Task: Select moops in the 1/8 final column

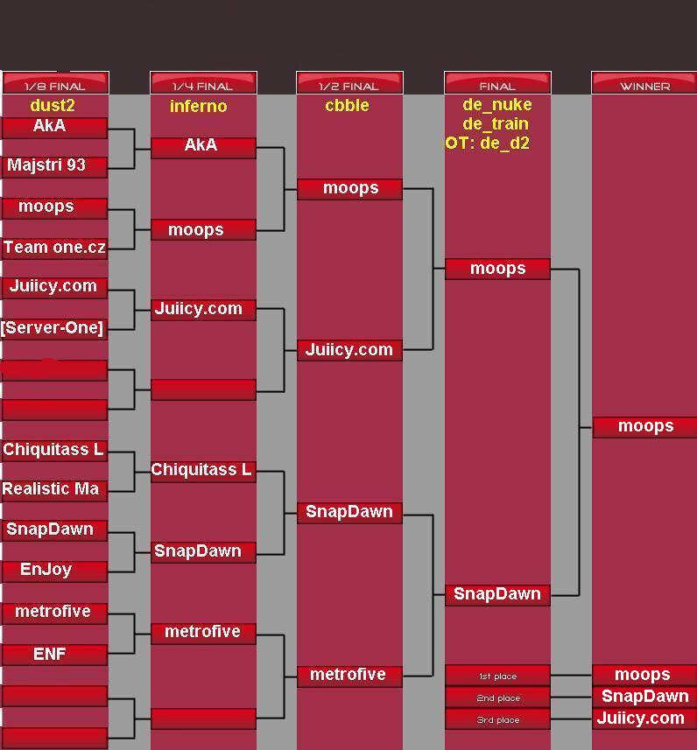Action: tap(54, 209)
